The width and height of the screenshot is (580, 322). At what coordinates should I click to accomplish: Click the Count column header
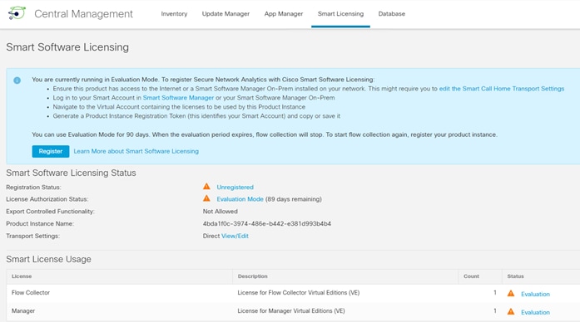[x=471, y=276]
